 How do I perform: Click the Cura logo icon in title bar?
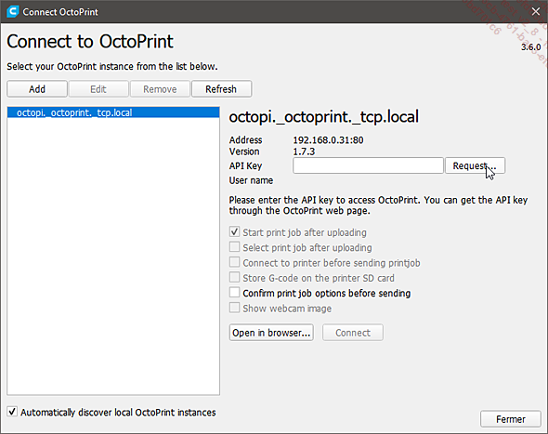tap(13, 11)
